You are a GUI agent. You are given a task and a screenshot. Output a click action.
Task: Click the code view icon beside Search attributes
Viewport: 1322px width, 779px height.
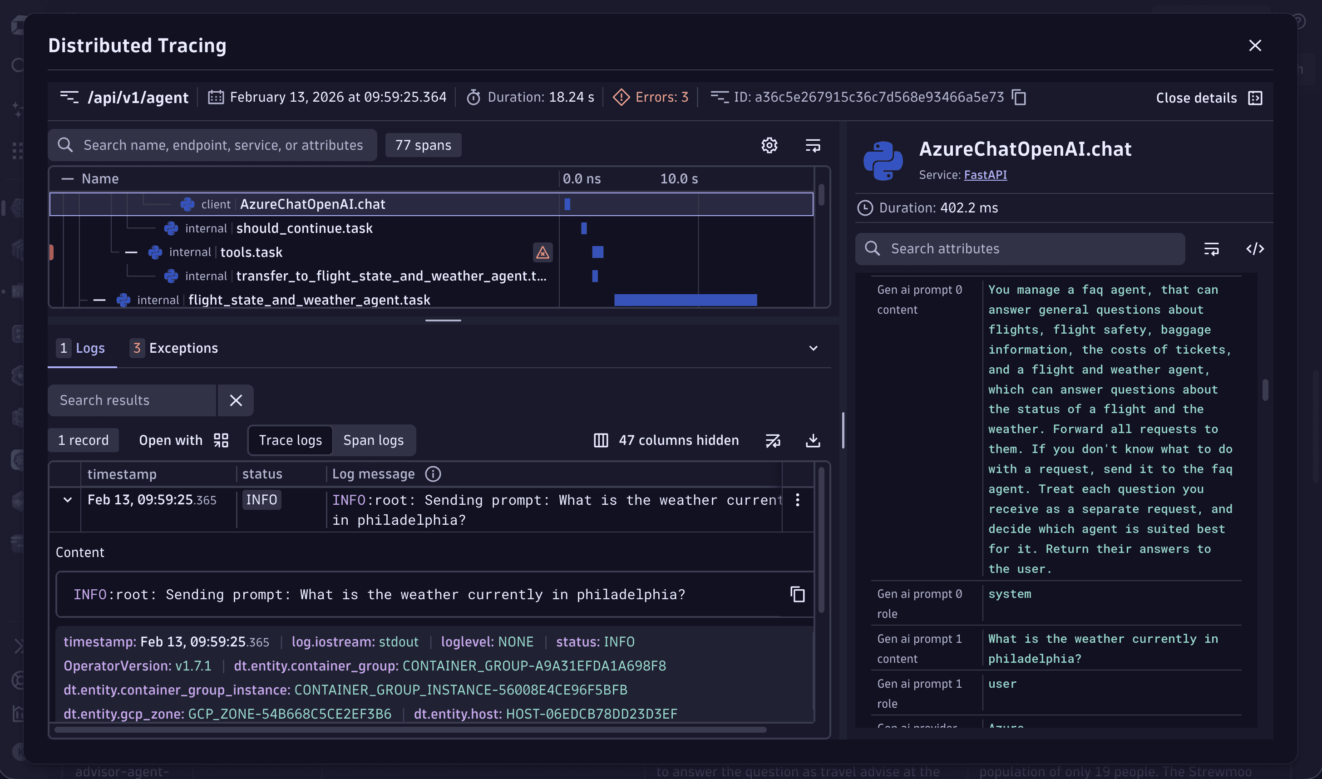[x=1255, y=249]
